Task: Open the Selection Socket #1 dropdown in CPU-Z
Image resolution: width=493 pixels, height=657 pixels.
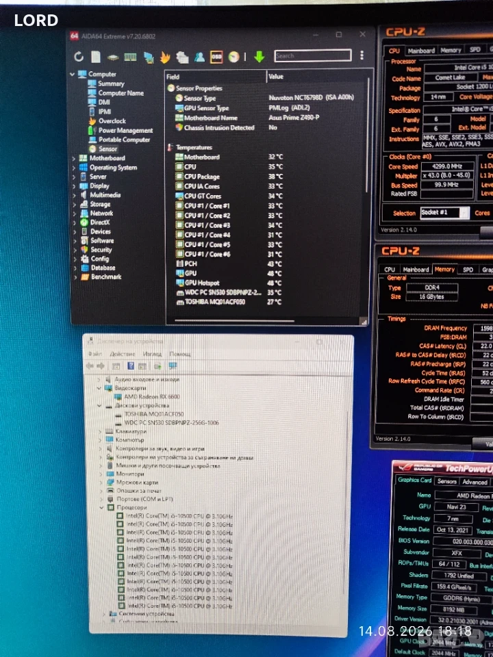Action: [445, 213]
